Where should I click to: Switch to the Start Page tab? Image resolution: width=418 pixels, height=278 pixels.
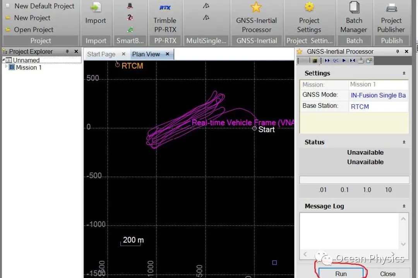point(101,55)
